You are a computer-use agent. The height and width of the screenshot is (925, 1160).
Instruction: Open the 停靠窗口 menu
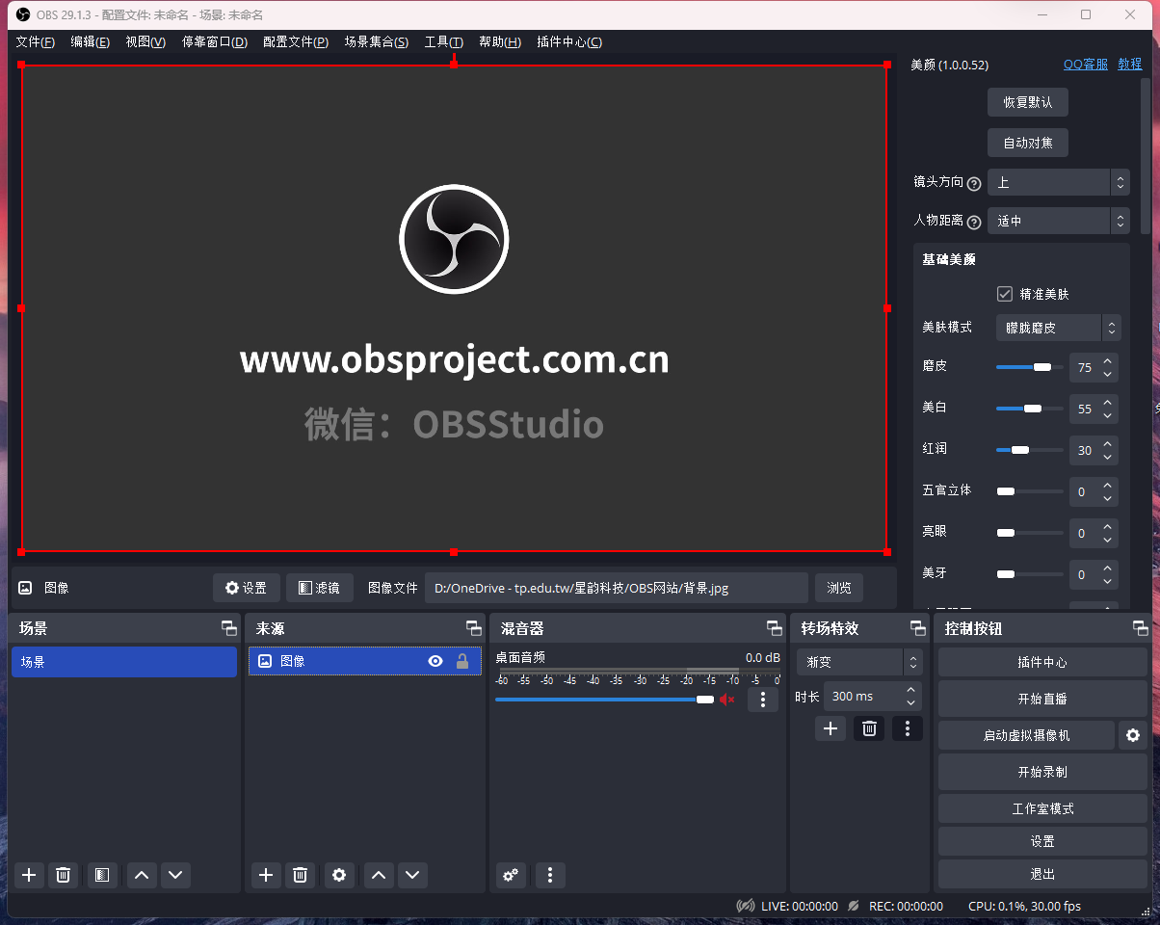point(215,41)
